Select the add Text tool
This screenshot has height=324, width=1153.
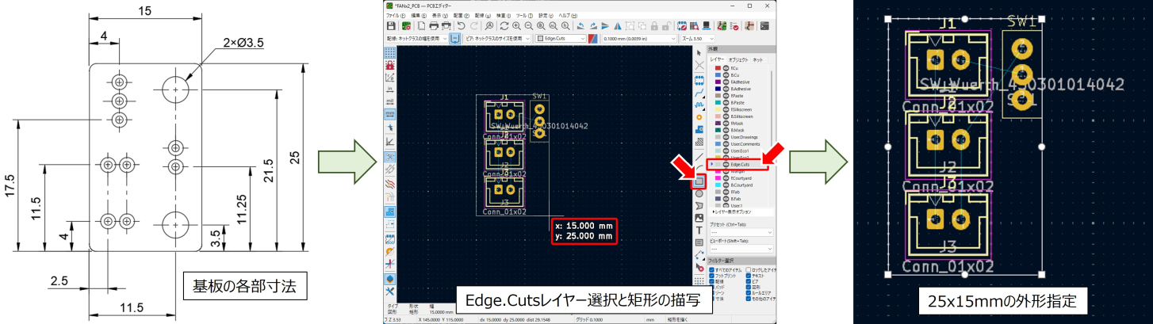(x=699, y=230)
